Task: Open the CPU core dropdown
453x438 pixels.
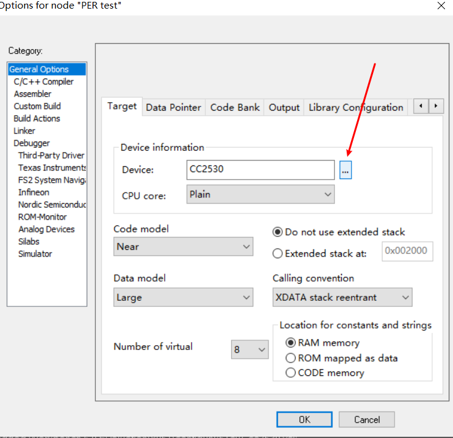Action: 261,194
